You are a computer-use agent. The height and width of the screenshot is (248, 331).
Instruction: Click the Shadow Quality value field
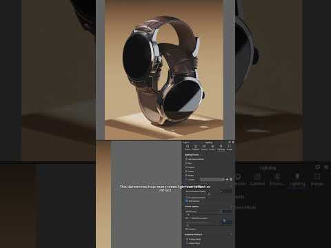coord(226,191)
